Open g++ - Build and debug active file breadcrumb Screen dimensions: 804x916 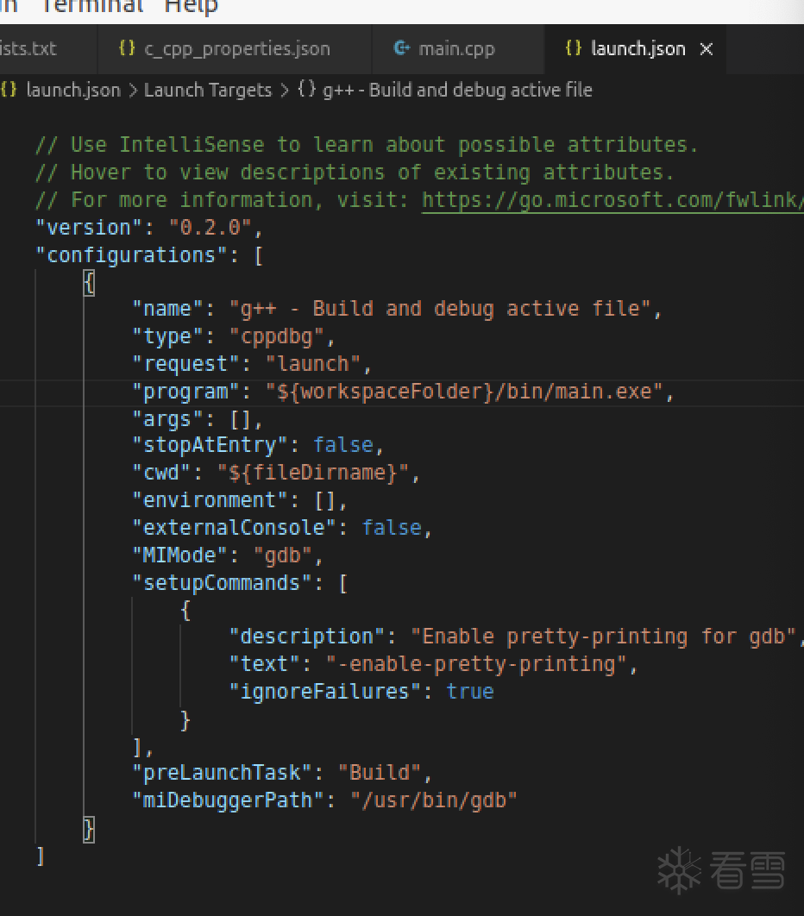(457, 90)
